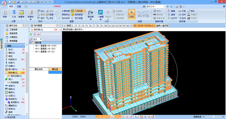Screen dimensions: 226x119
Task: Open 工程信息 in operation list
Action: tap(11, 30)
